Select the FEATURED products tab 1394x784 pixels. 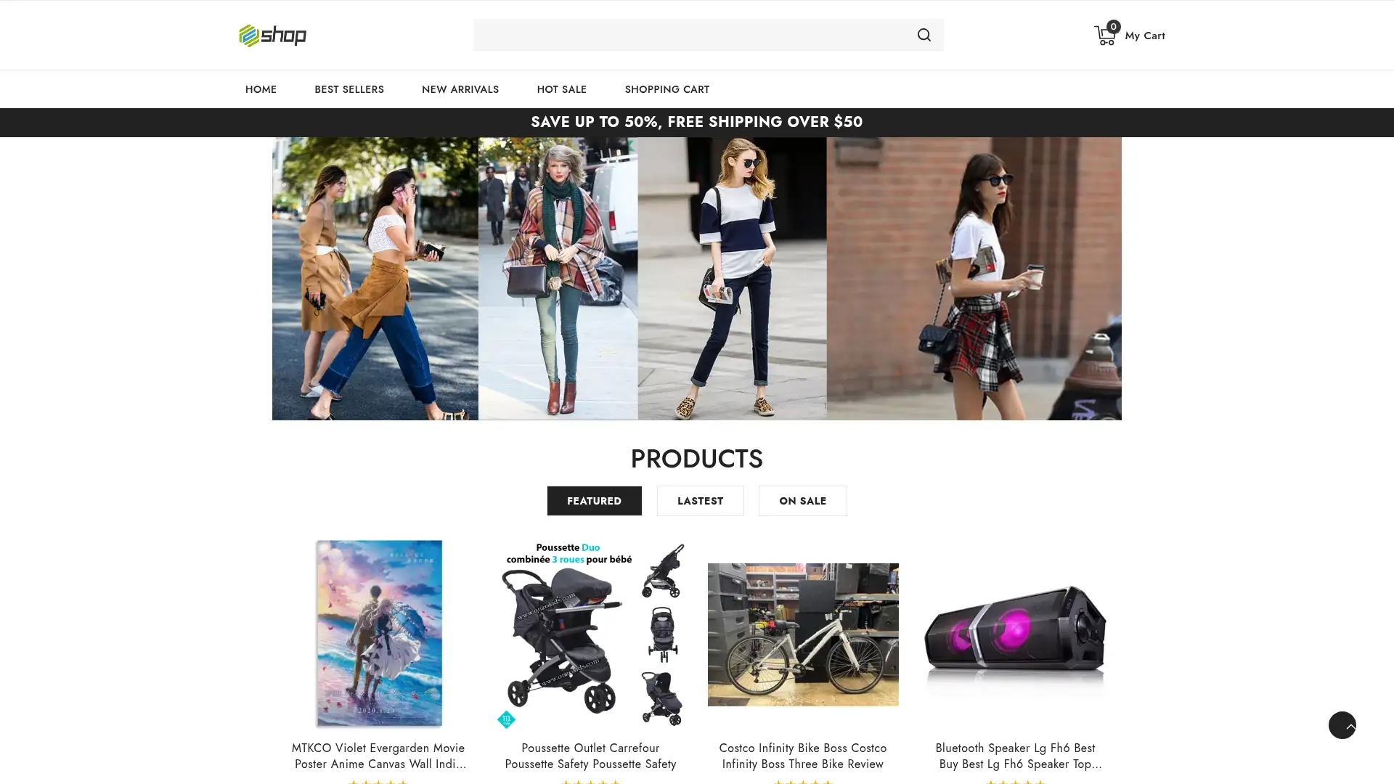pos(594,501)
